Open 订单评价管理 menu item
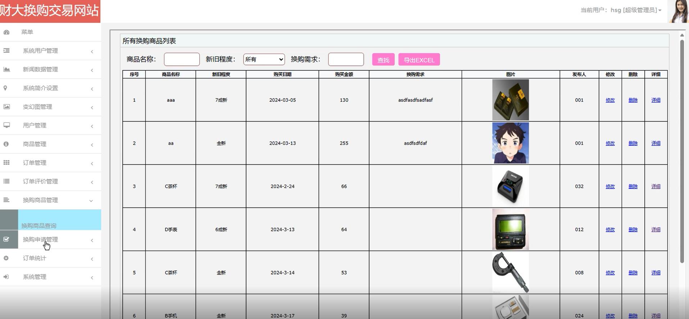Screen dimensions: 689x319 (x=50, y=181)
